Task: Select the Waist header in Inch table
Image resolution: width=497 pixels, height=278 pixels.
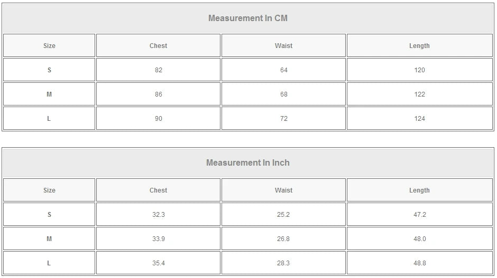Action: (x=283, y=190)
